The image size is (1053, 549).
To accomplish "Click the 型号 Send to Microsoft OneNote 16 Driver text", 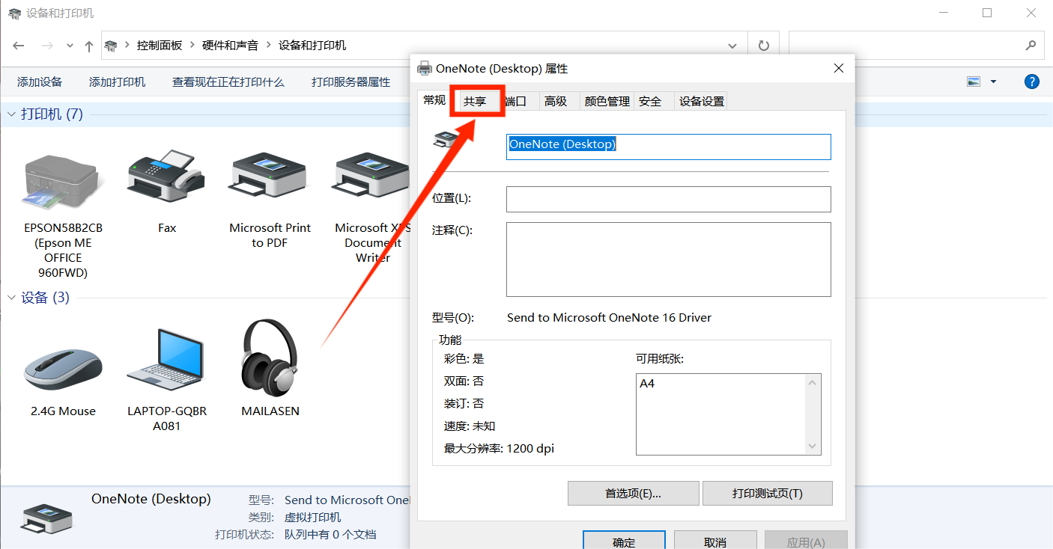I will pos(609,318).
